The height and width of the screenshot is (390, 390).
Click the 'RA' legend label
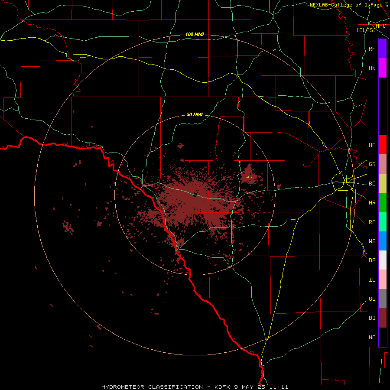pos(372,222)
